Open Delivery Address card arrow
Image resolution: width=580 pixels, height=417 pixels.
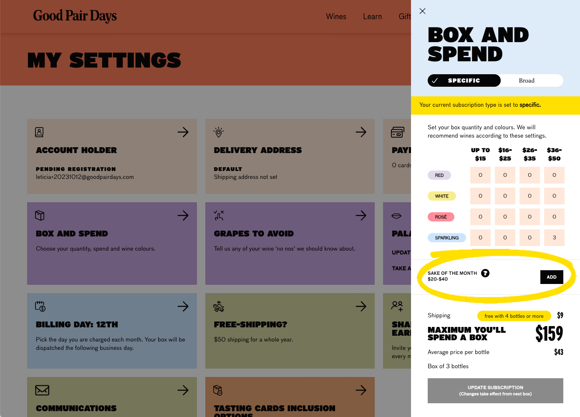coord(361,132)
